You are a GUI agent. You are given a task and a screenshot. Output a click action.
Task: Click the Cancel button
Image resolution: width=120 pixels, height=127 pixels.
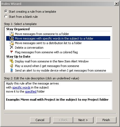pyautogui.click(x=40, y=120)
